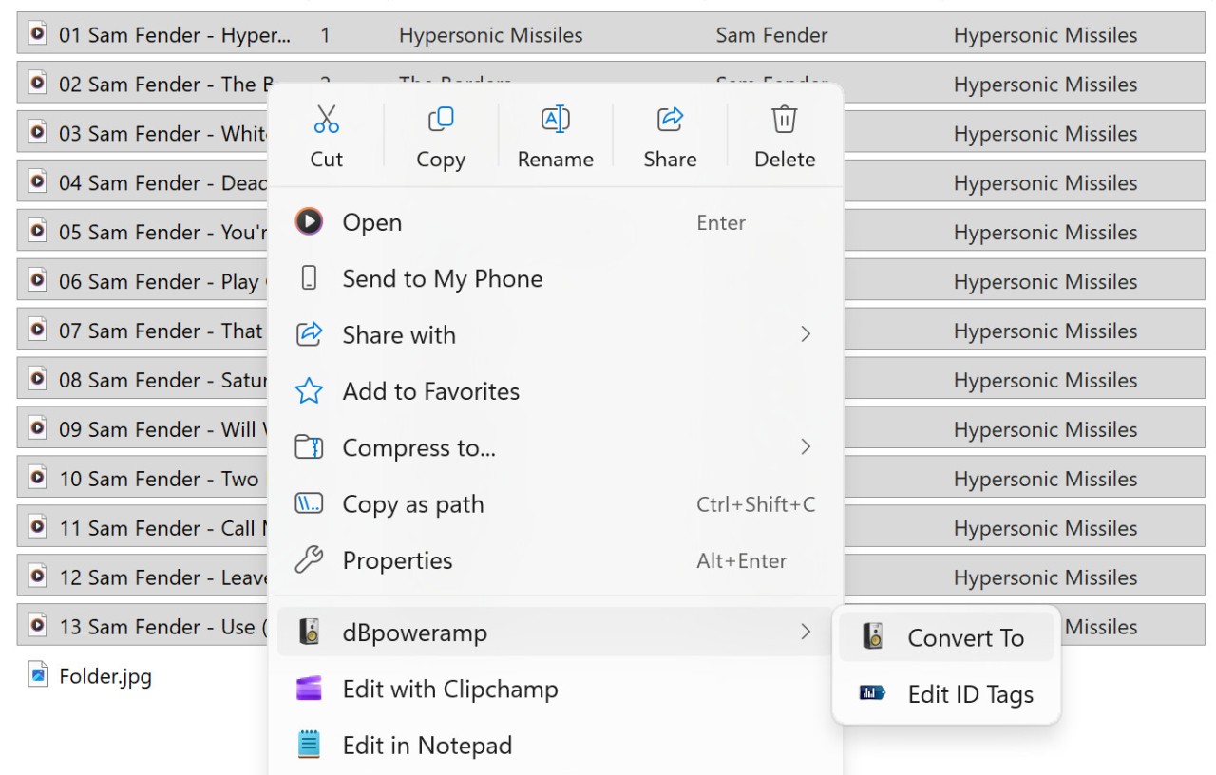The width and height of the screenshot is (1216, 775).
Task: Click the Notepad icon in the menu
Action: click(309, 746)
